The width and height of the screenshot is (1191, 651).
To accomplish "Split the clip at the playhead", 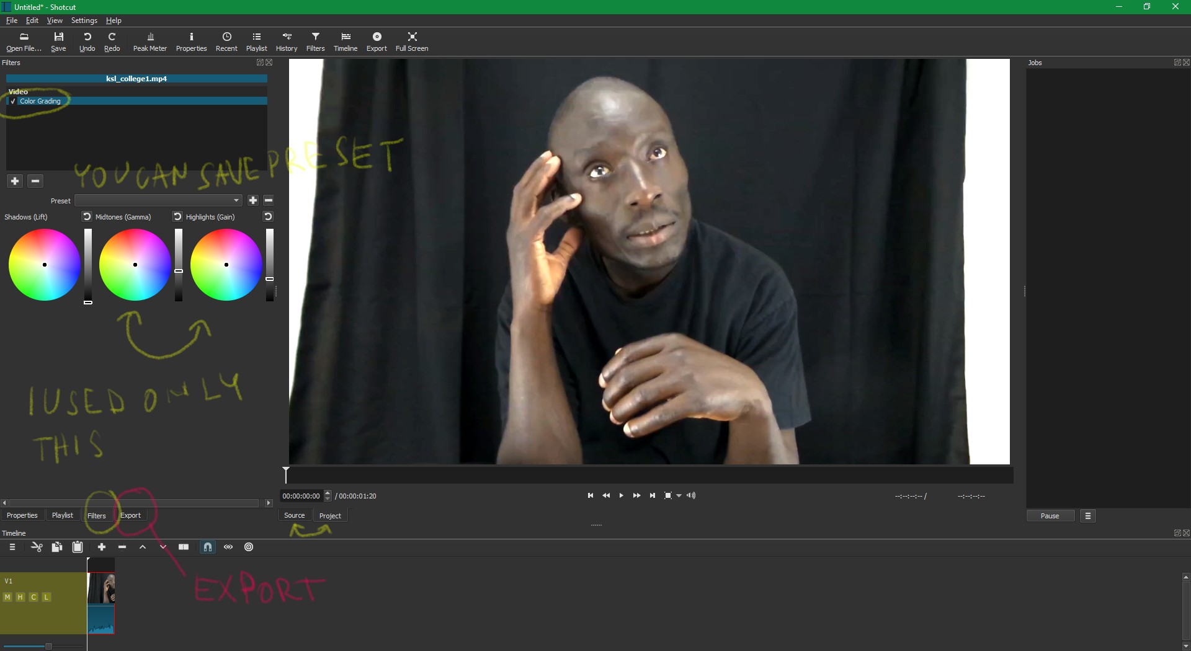I will click(184, 547).
